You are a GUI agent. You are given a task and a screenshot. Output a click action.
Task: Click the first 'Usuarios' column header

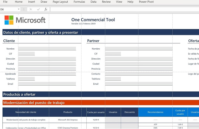click(113, 112)
